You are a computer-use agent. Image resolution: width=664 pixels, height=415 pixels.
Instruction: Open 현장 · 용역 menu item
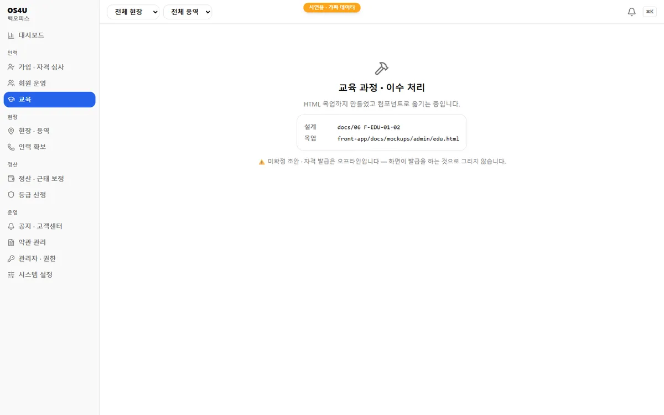click(50, 131)
